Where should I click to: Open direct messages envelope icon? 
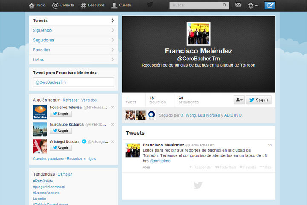(238, 5)
